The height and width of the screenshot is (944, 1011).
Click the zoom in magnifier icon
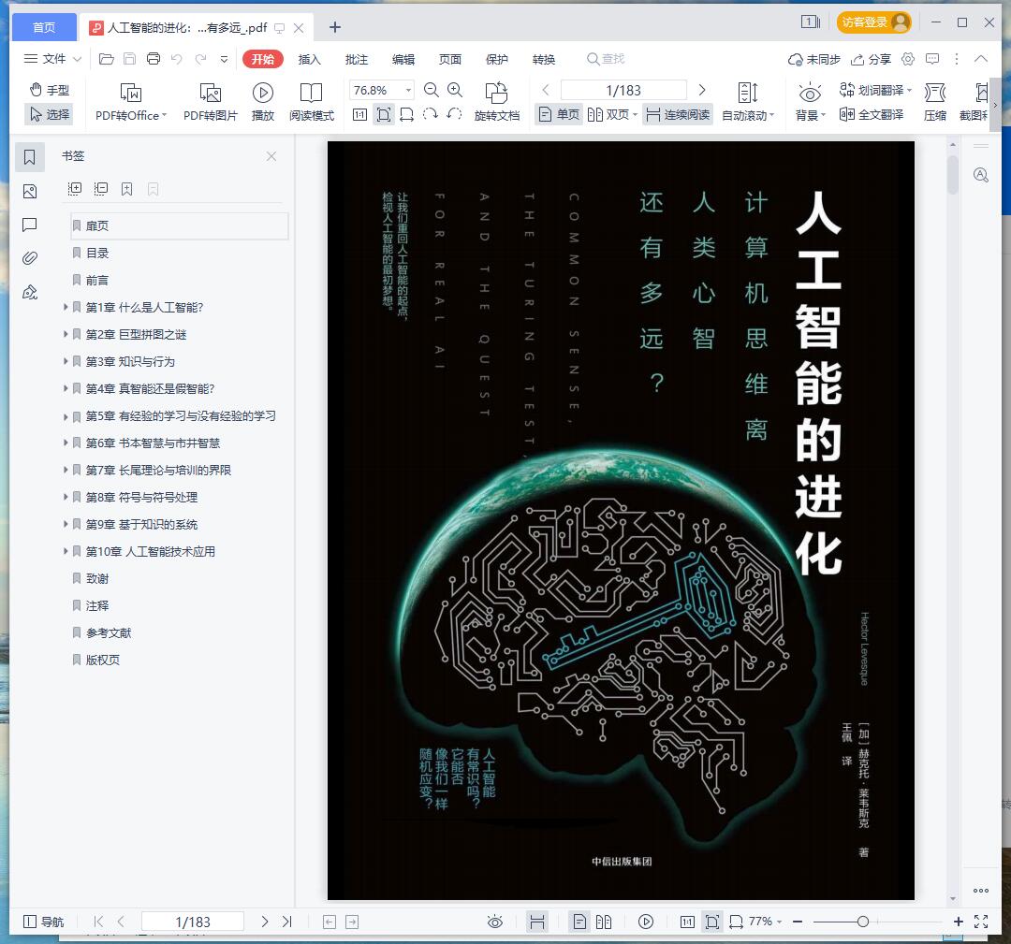click(x=455, y=90)
